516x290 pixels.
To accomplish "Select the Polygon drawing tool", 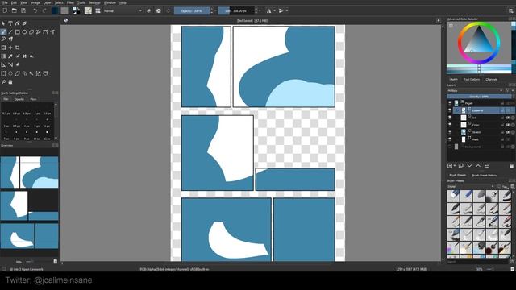I will pos(31,32).
